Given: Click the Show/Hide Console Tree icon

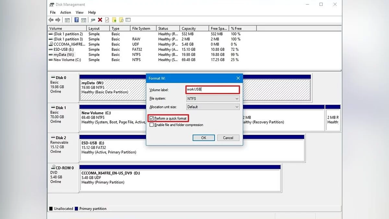Looking at the screenshot, I should coord(67,20).
